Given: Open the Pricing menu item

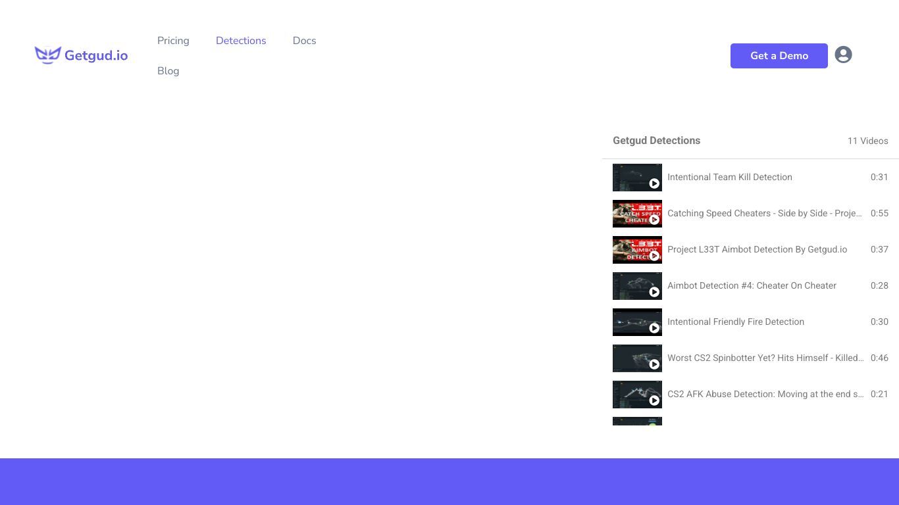Looking at the screenshot, I should pyautogui.click(x=173, y=41).
